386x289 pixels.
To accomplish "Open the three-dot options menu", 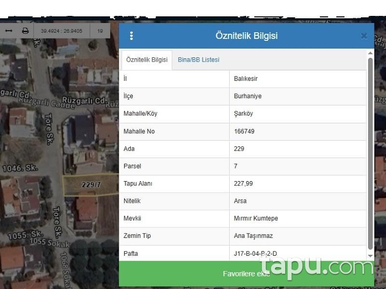I will coord(131,36).
